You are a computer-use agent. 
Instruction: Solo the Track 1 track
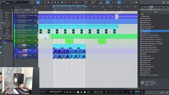click(22, 50)
